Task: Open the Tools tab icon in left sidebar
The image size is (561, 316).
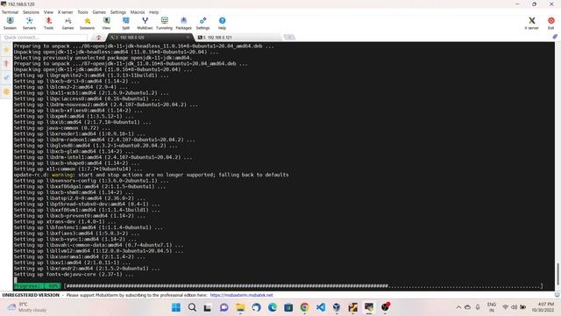Action: pos(6,64)
